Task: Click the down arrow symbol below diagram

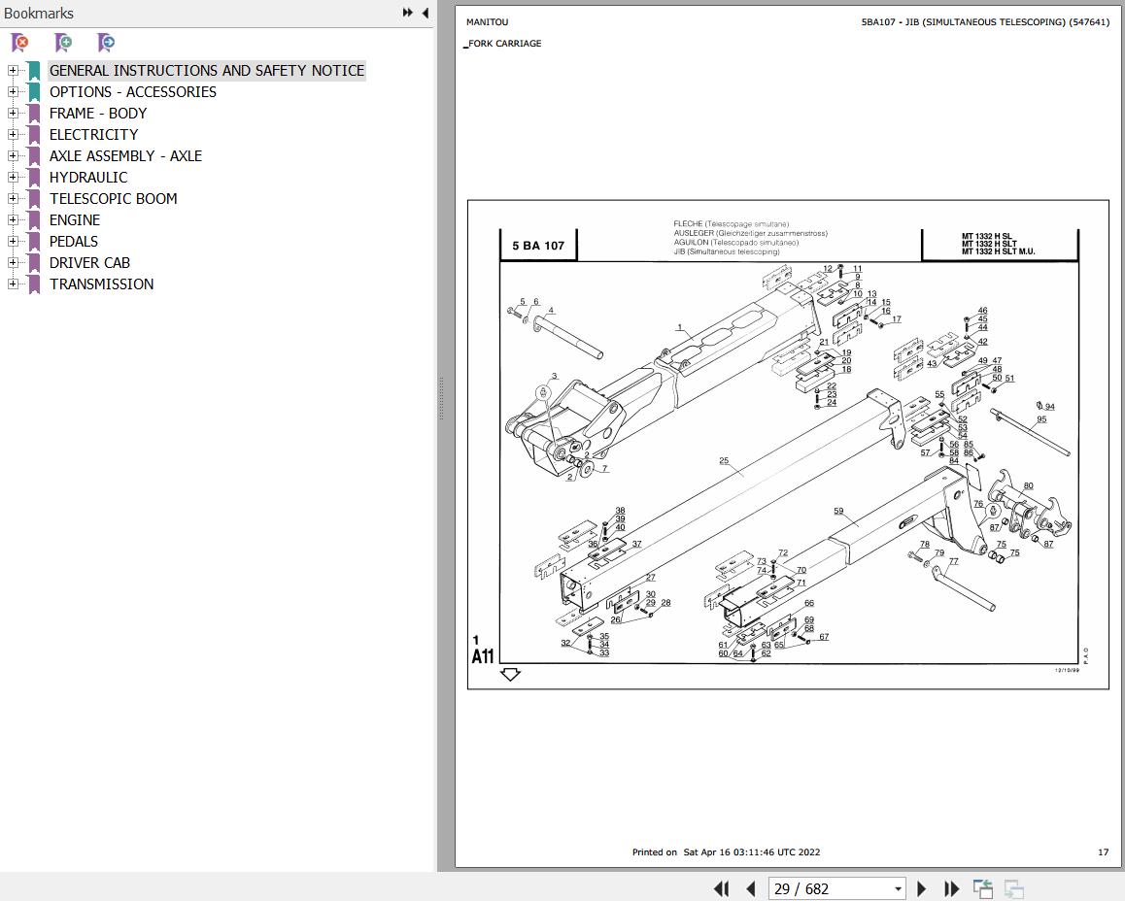Action: [x=510, y=675]
